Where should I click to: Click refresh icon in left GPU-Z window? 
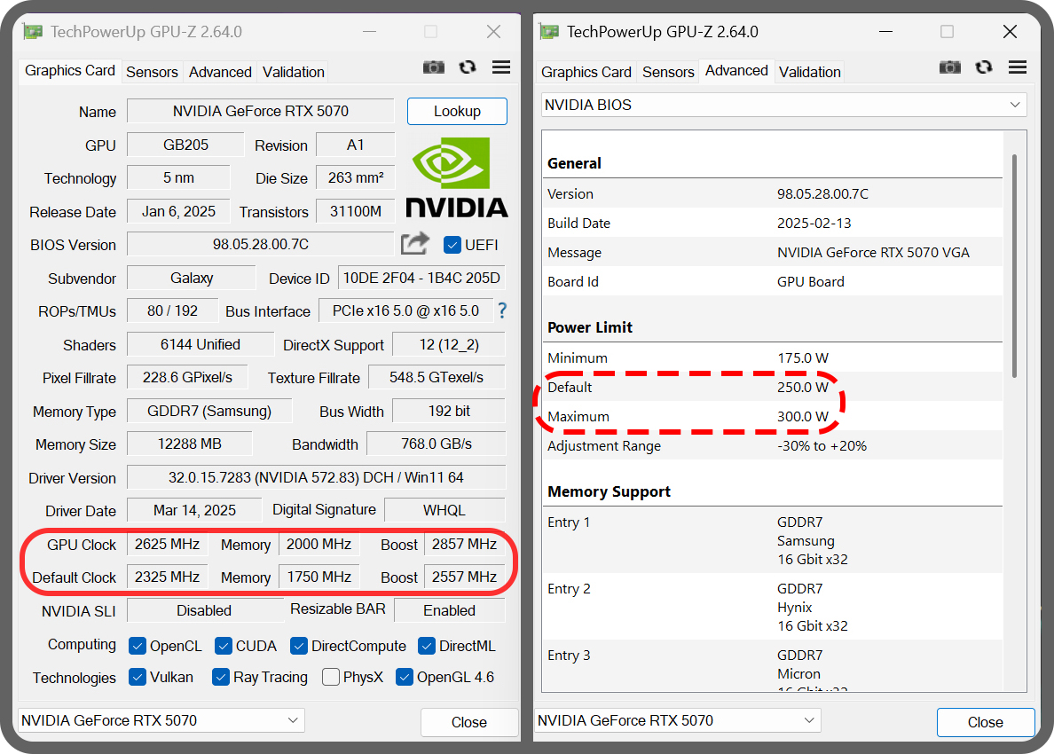pos(468,67)
